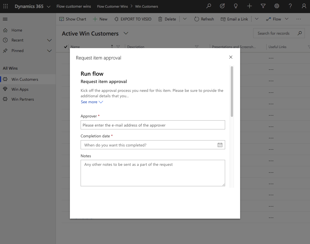Open global search with the magnifier icon
This screenshot has width=310, height=244.
point(208,6)
